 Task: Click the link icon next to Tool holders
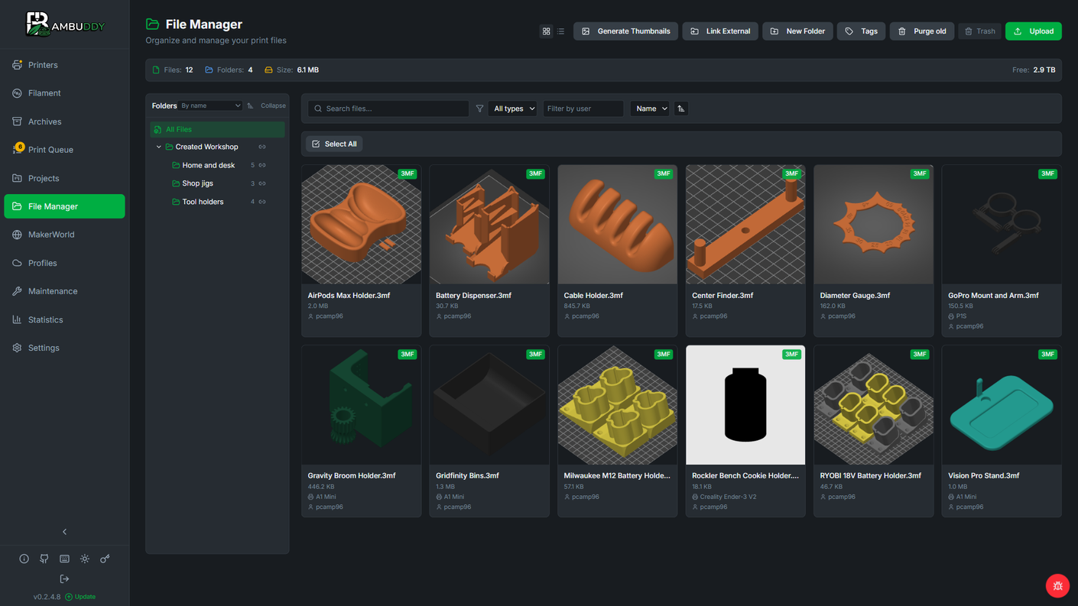tap(262, 202)
